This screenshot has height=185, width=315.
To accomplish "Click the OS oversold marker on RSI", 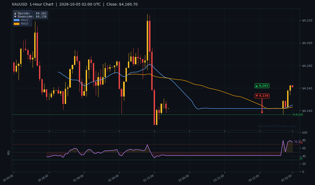I will pyautogui.click(x=301, y=158).
